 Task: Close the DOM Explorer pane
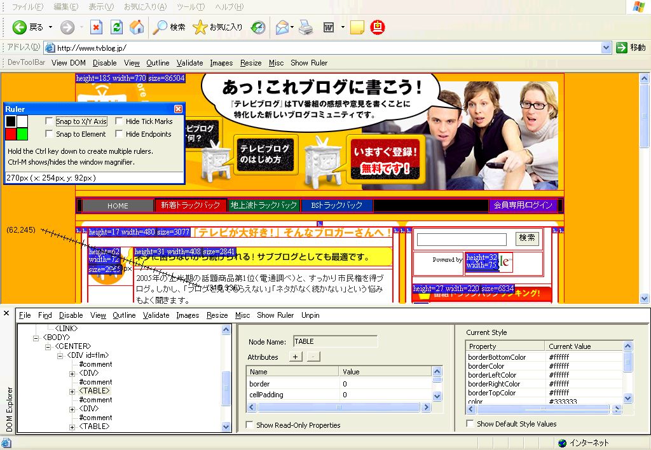tap(6, 313)
